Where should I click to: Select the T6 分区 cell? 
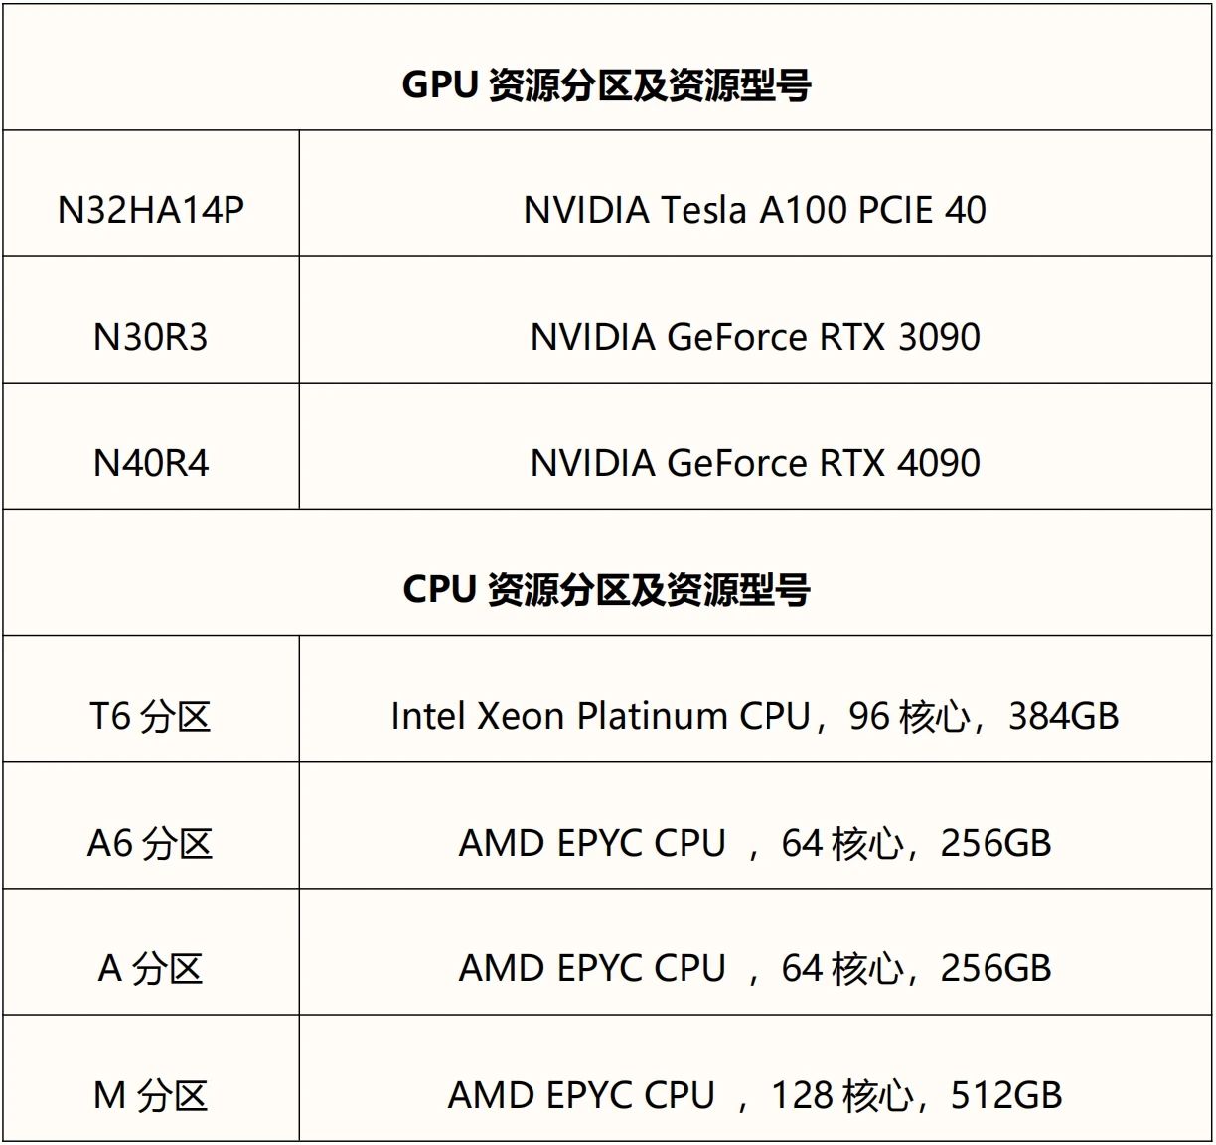[x=151, y=716]
